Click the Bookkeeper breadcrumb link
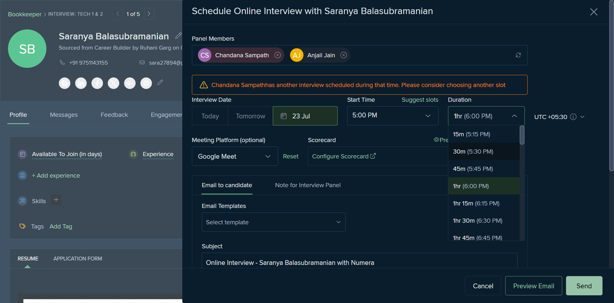Viewport: 614px width, 303px height. pyautogui.click(x=25, y=14)
